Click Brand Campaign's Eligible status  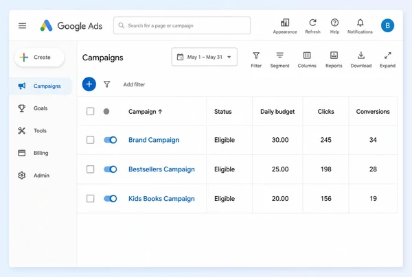(225, 140)
